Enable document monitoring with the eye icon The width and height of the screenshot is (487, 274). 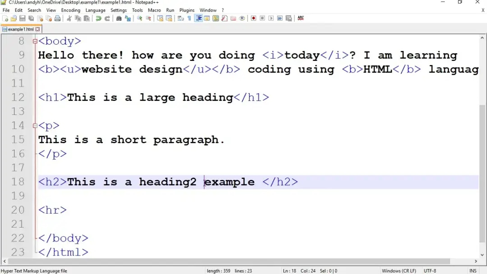click(243, 18)
